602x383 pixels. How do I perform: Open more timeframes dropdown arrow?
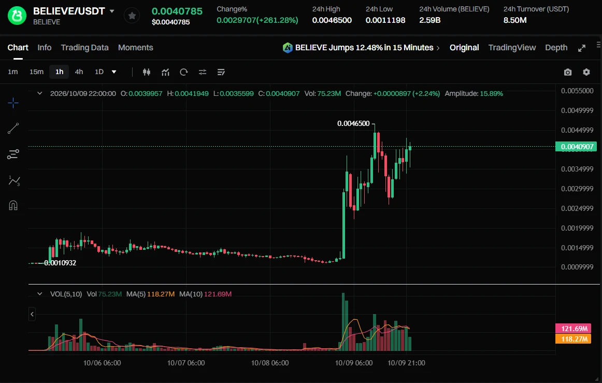[x=114, y=72]
